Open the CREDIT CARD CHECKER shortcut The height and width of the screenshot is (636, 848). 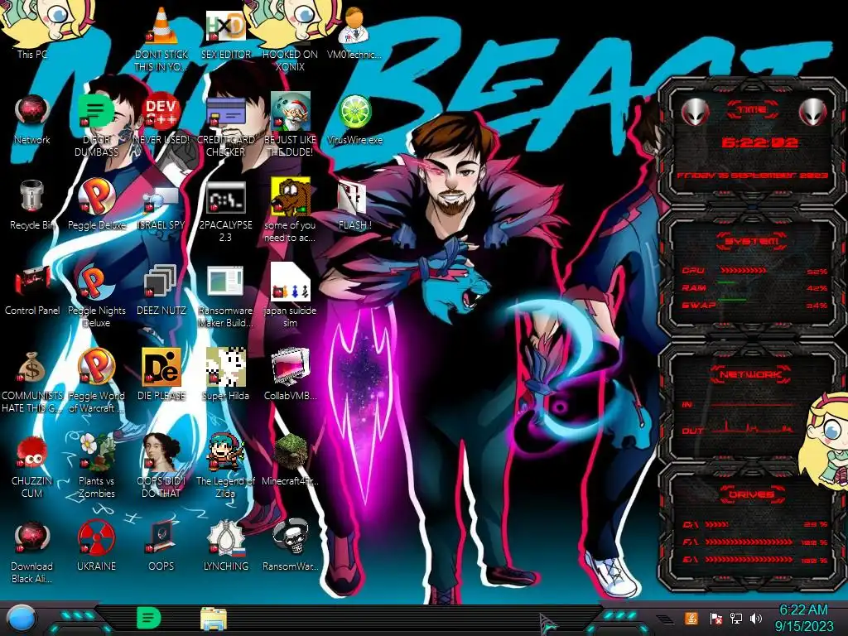click(225, 112)
